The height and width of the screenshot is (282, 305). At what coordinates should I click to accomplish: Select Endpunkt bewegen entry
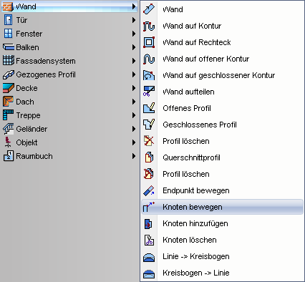[x=222, y=190]
